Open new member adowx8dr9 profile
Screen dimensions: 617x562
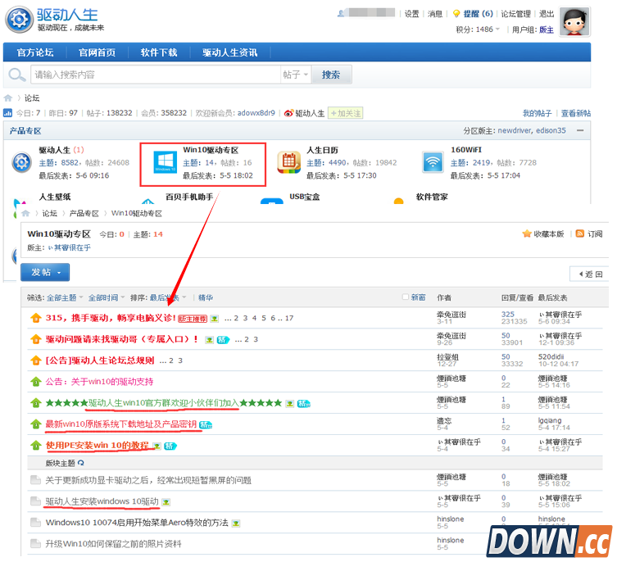tap(256, 113)
